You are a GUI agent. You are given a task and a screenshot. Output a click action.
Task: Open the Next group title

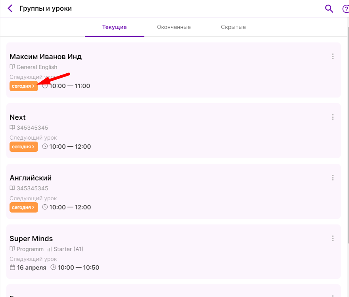tap(17, 117)
